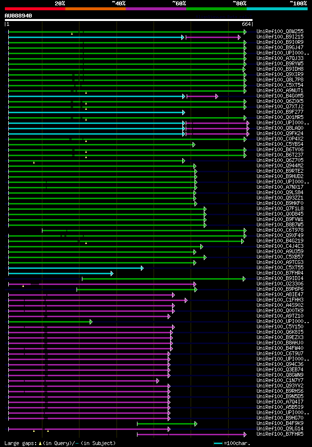Select label UniRef100_Q7F1L8
312x447 pixels.
pos(280,209)
